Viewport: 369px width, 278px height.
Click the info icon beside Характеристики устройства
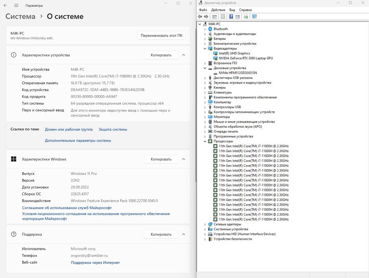click(x=14, y=55)
